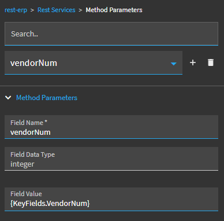Select the vendorNum parameter combo box

coord(94,62)
